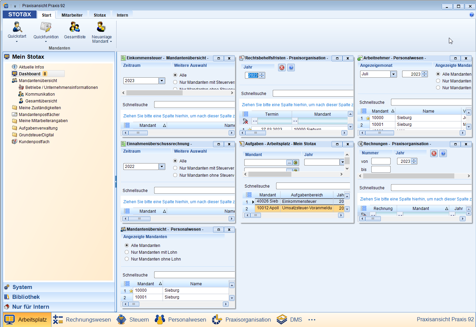
Task: Switch to the Intern tab
Action: point(122,15)
